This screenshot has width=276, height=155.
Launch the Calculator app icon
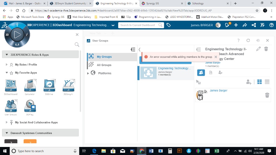[x=30, y=85]
